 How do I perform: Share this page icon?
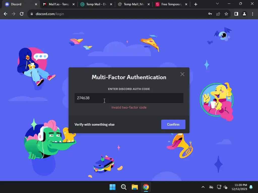218,14
